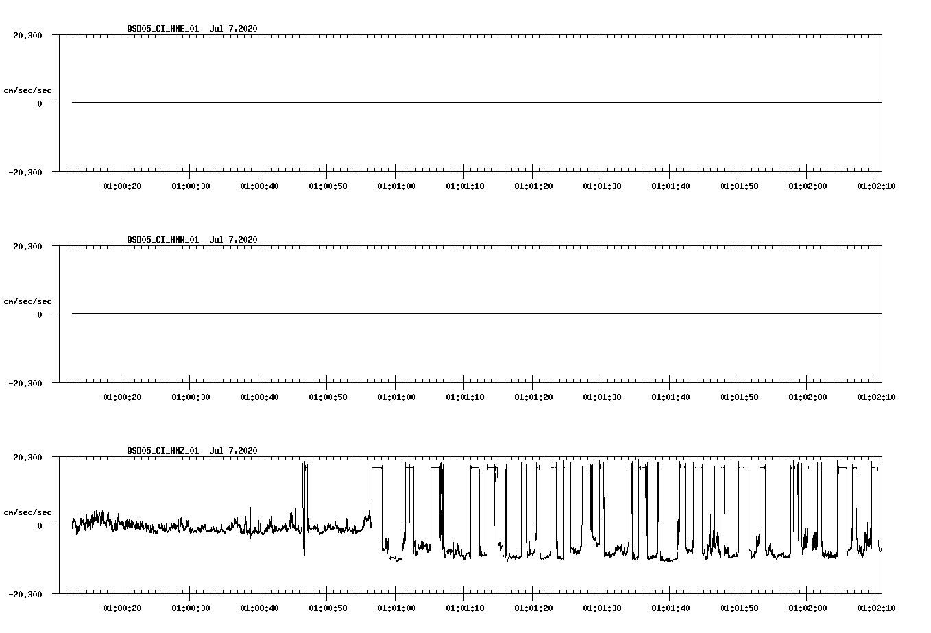The width and height of the screenshot is (931, 633).
Task: Click the cm/sec/sec unit label of HNZ plot
Action: [x=27, y=512]
